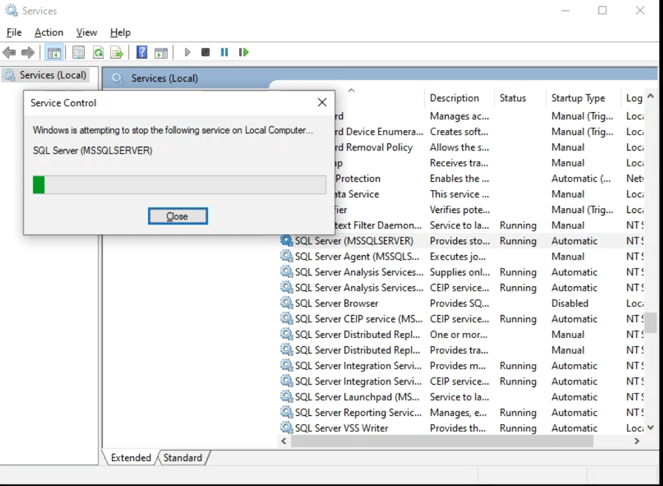Select the SQL Server VSS Writer service name
The height and width of the screenshot is (486, 663).
pyautogui.click(x=341, y=428)
